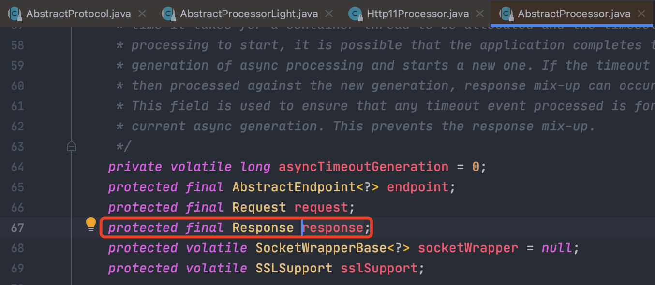Screen dimensions: 655x285
Task: Switch to the AbstractProtocol.java tab
Action: pos(78,14)
